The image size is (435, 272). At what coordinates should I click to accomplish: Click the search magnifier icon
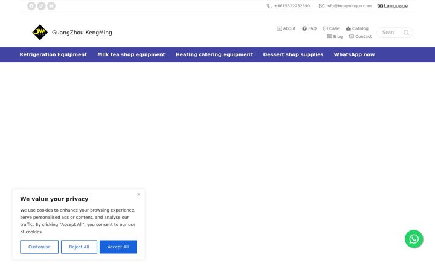406,33
